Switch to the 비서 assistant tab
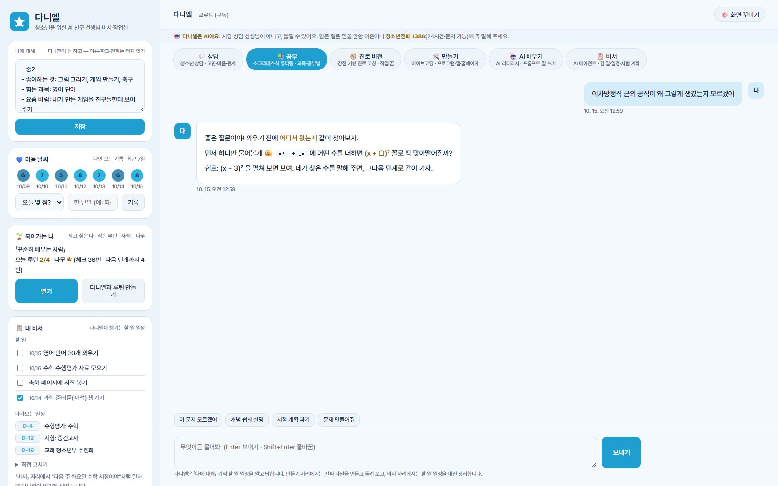The width and height of the screenshot is (778, 486). pyautogui.click(x=606, y=59)
